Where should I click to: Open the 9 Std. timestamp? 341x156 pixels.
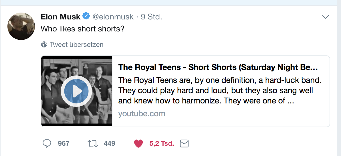(151, 17)
